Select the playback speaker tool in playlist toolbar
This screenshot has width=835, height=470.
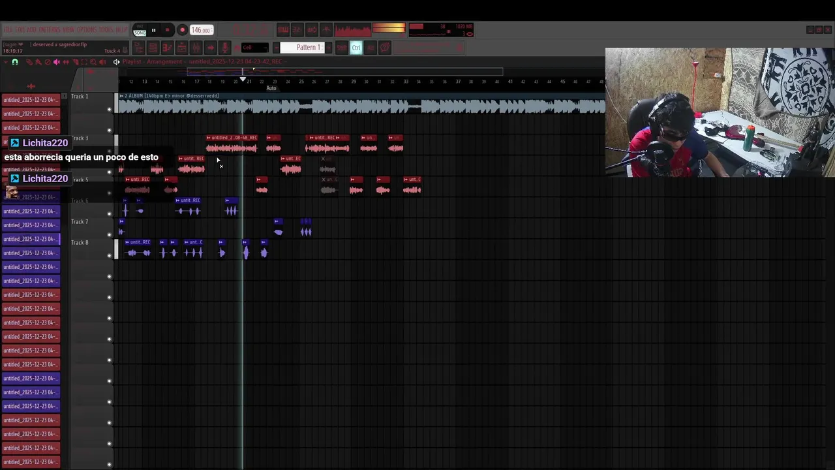point(102,62)
